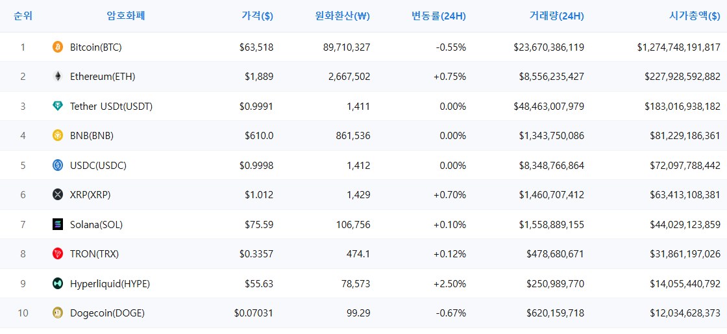Select Bitcoin price $63,518
Viewport: 727px width, 334px height.
(x=256, y=47)
